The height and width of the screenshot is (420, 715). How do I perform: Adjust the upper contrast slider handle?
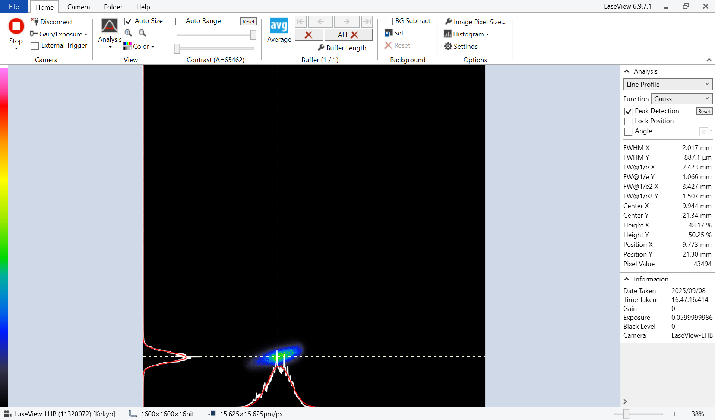click(253, 35)
